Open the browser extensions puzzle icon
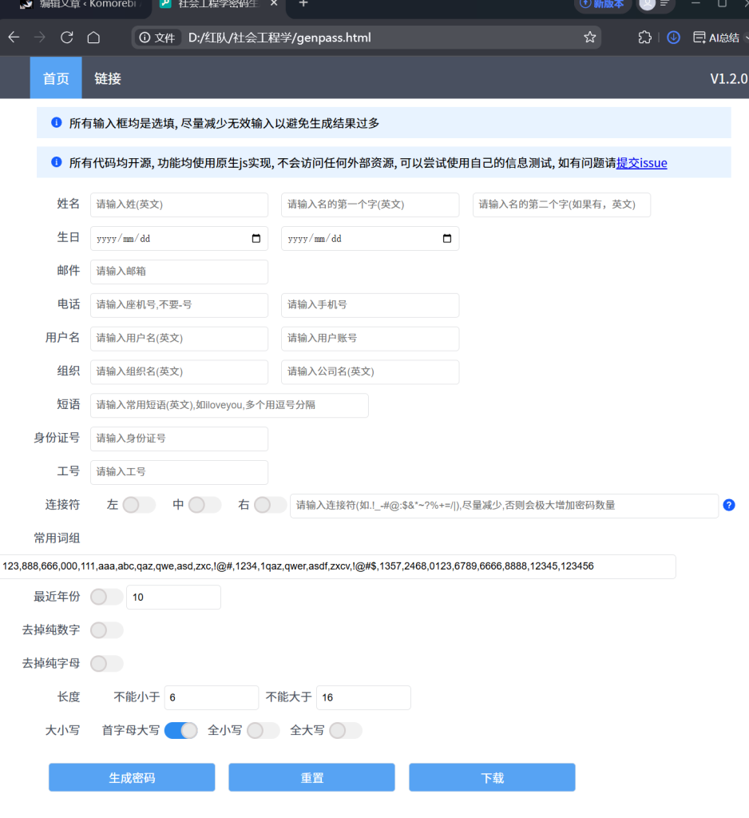The width and height of the screenshot is (749, 818). tap(645, 38)
